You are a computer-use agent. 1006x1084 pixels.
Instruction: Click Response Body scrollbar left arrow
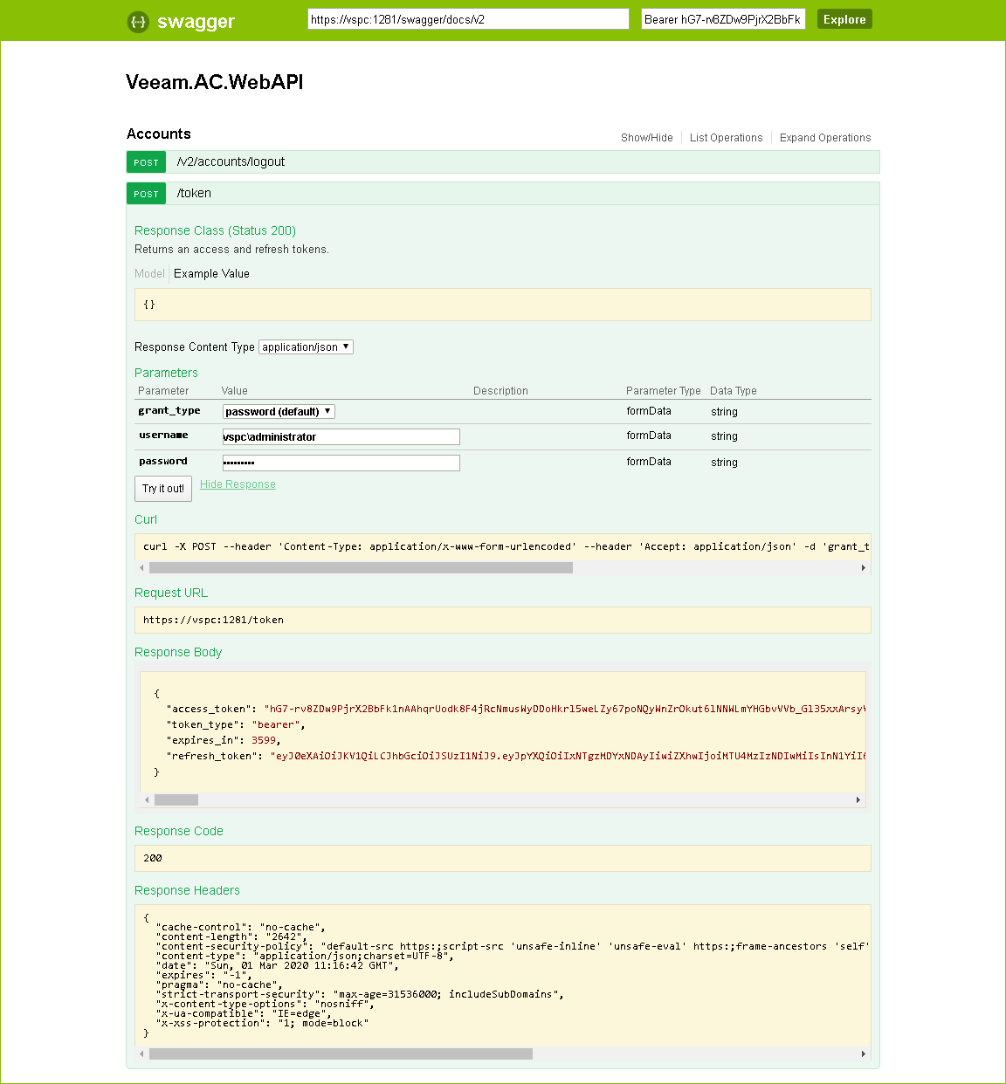point(148,799)
